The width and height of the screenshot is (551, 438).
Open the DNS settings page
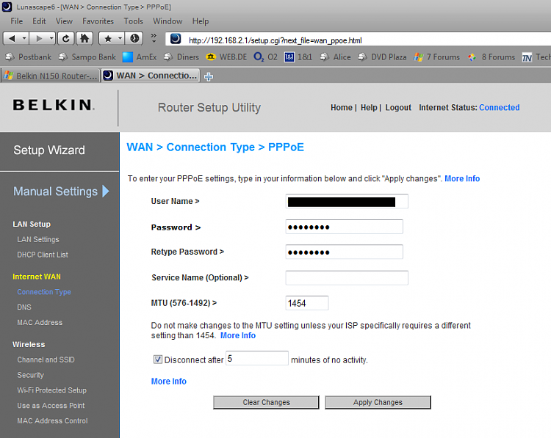[x=24, y=307]
